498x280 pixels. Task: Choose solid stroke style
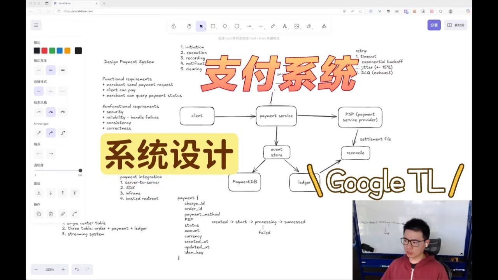(x=39, y=91)
